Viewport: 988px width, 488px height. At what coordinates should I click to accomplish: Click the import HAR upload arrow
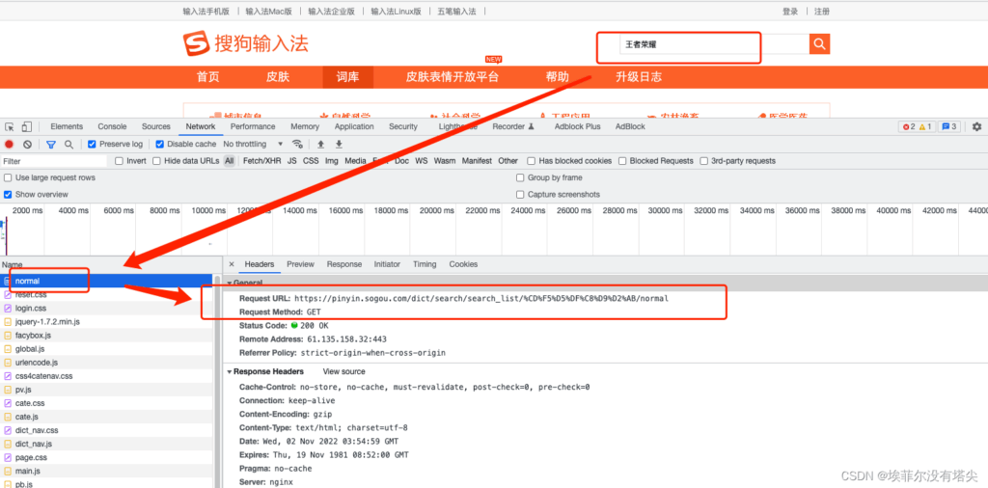(321, 145)
